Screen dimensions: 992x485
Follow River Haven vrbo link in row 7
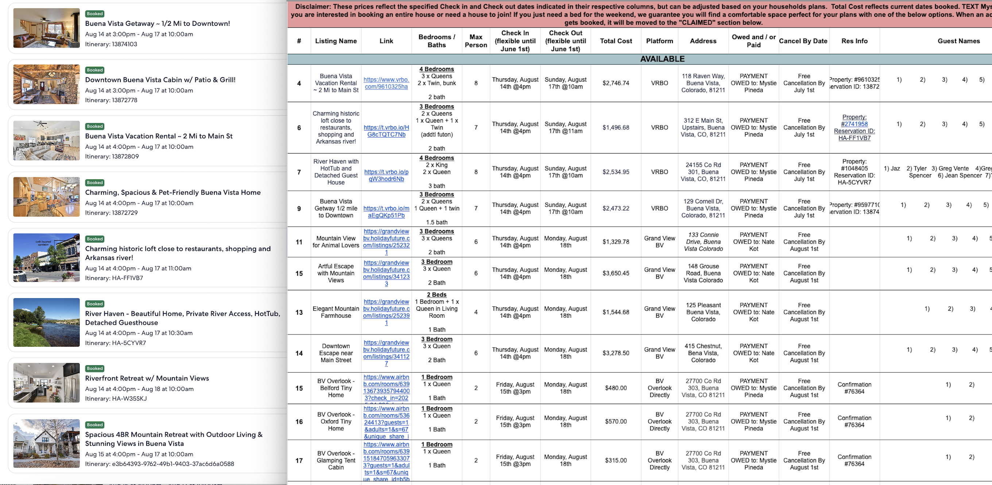coord(386,175)
